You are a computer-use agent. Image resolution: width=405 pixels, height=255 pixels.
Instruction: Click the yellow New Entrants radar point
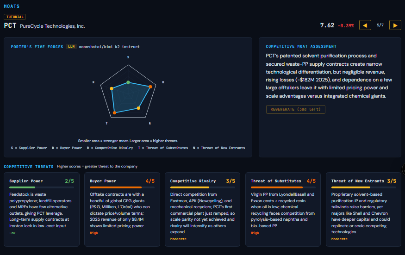click(x=112, y=88)
